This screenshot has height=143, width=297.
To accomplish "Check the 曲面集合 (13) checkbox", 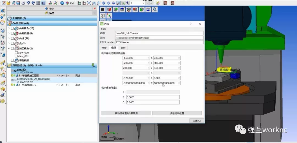I will coord(12,28).
